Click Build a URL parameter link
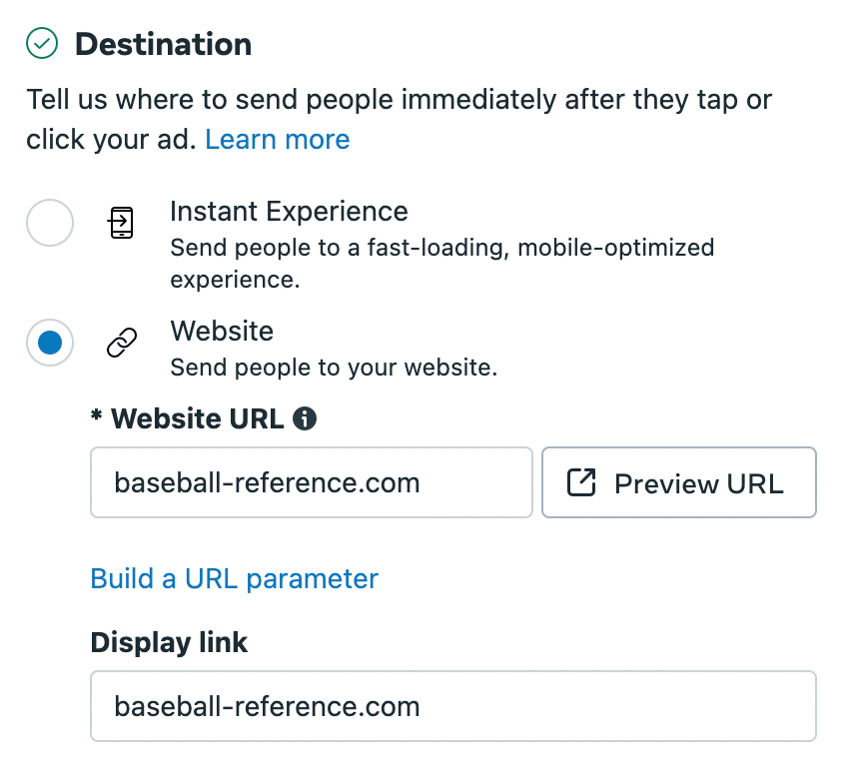 coord(235,578)
